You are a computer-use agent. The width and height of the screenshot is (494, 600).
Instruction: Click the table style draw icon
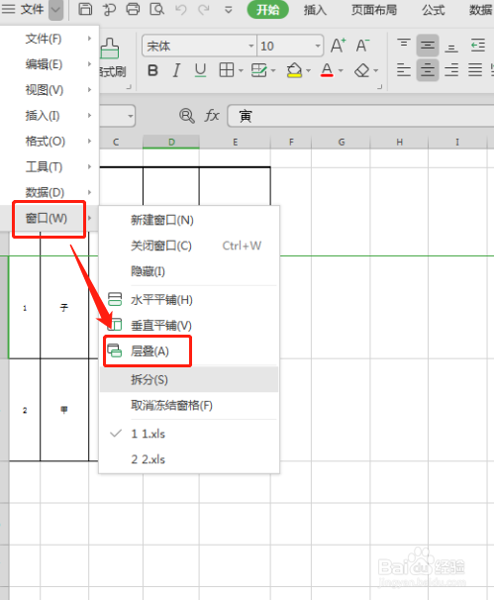click(x=258, y=70)
